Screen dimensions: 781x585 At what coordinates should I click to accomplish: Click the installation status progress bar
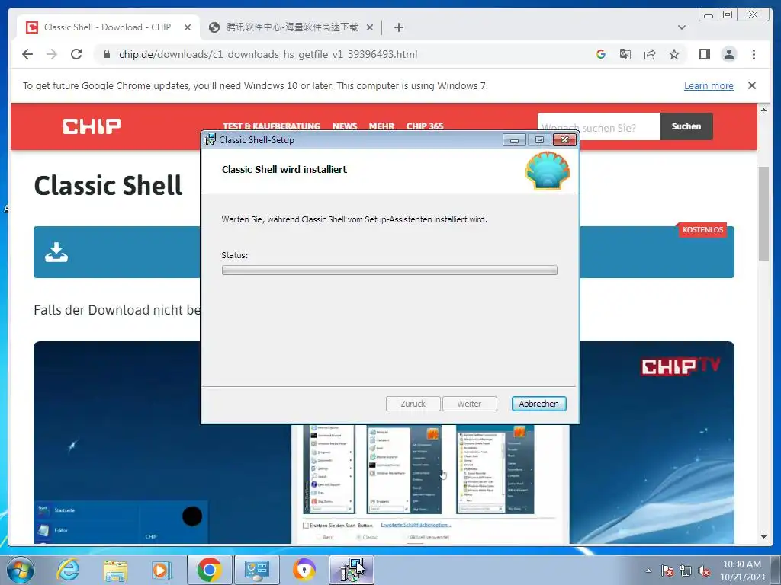(x=390, y=270)
